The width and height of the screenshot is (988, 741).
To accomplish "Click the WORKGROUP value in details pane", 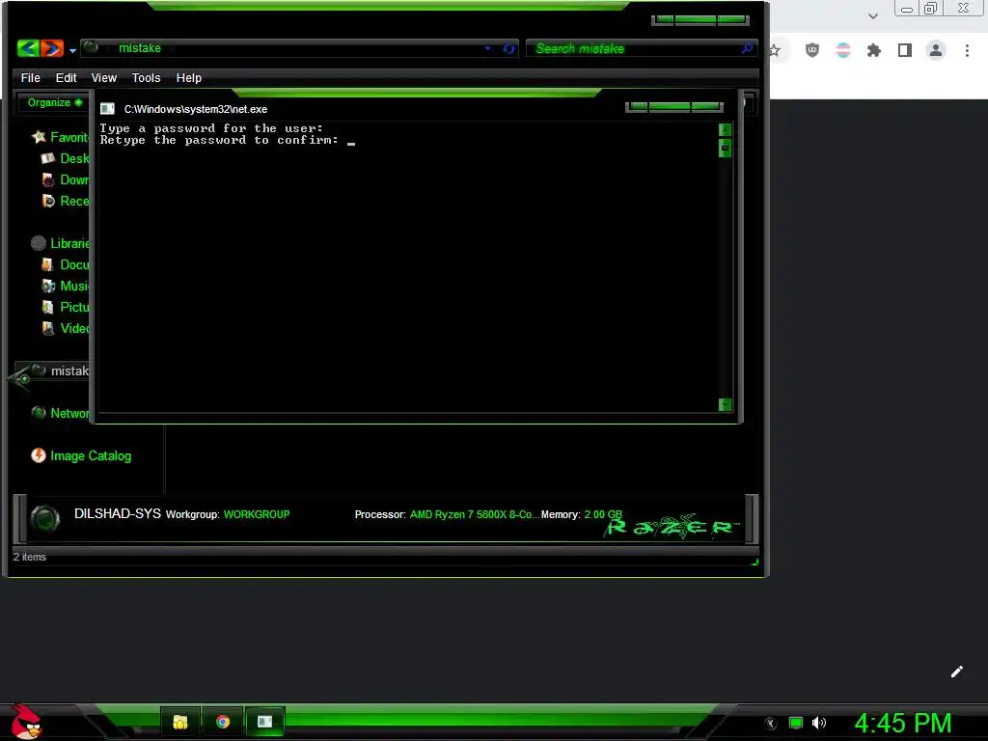I will point(257,514).
